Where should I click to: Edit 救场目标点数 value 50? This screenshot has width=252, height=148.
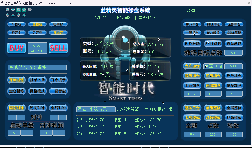click(233, 53)
